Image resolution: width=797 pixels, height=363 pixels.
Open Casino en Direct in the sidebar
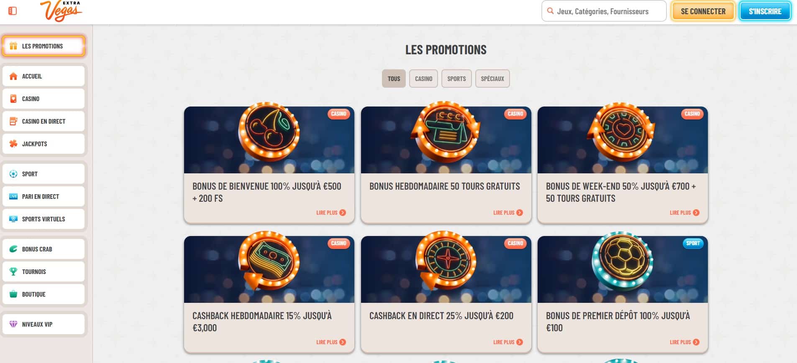pos(44,121)
